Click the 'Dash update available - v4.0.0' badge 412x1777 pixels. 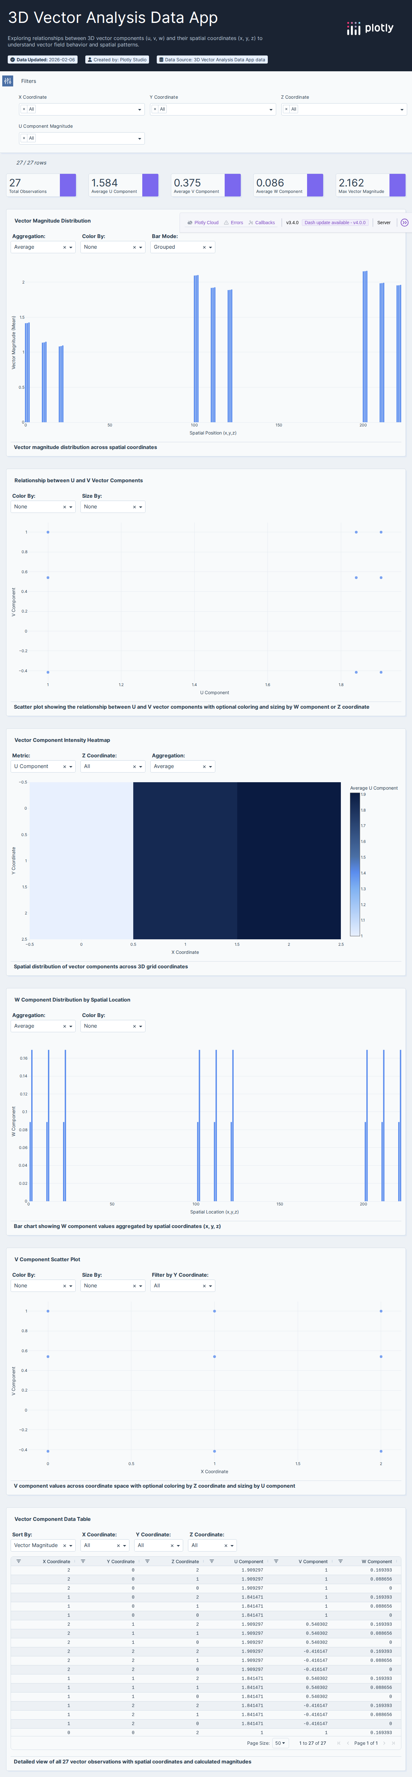point(335,223)
